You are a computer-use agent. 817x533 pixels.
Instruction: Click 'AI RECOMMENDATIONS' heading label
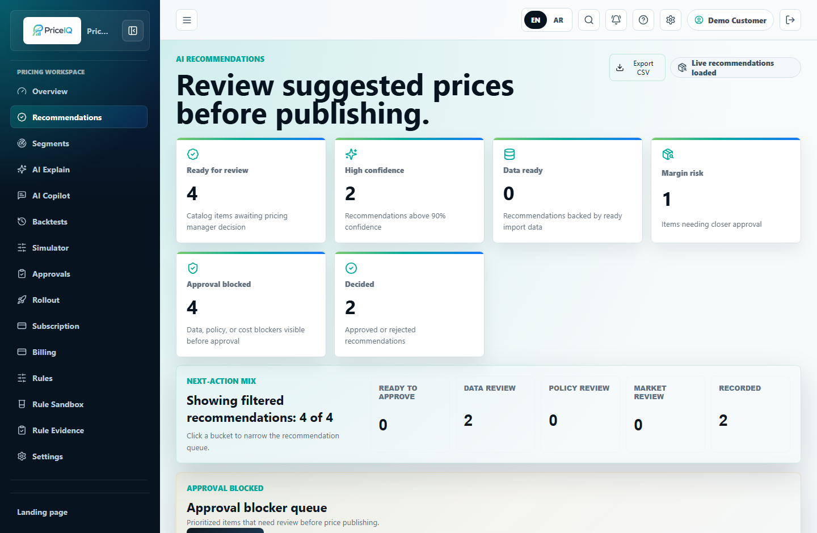point(220,59)
